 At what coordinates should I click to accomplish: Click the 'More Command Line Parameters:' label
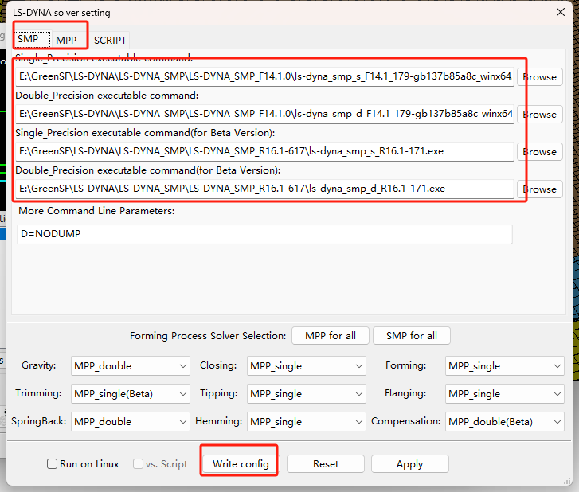pos(96,211)
